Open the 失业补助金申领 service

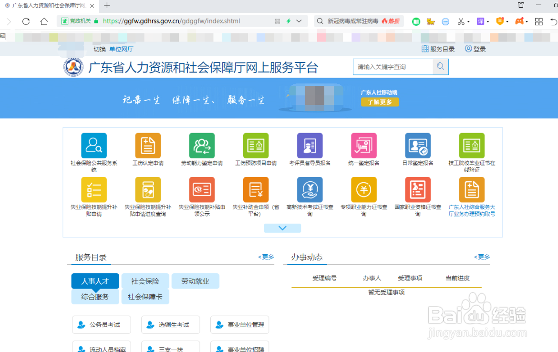tap(256, 190)
